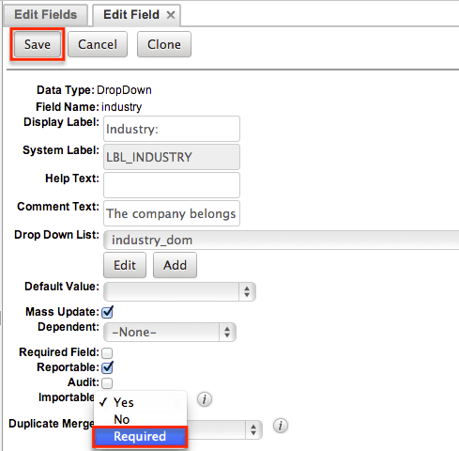This screenshot has width=459, height=451.
Task: Click the Clone button
Action: point(164,44)
